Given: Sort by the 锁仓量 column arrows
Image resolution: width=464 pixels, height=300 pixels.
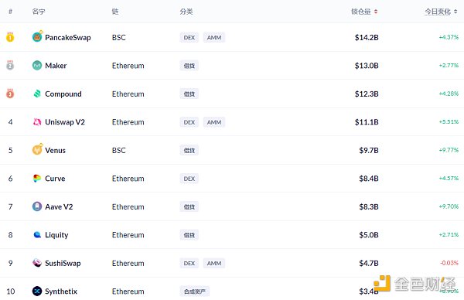Looking at the screenshot, I should tap(376, 12).
